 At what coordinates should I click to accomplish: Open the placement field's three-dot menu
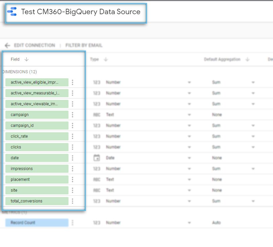click(73, 179)
